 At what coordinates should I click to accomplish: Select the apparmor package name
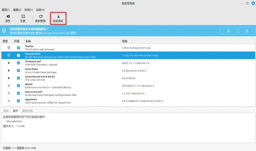click(31, 99)
